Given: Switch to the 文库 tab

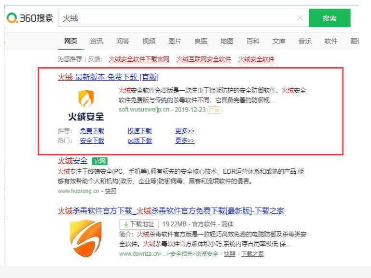Looking at the screenshot, I should click(279, 41).
